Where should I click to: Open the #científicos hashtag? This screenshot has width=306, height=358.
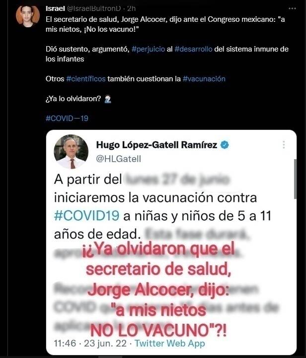[86, 79]
